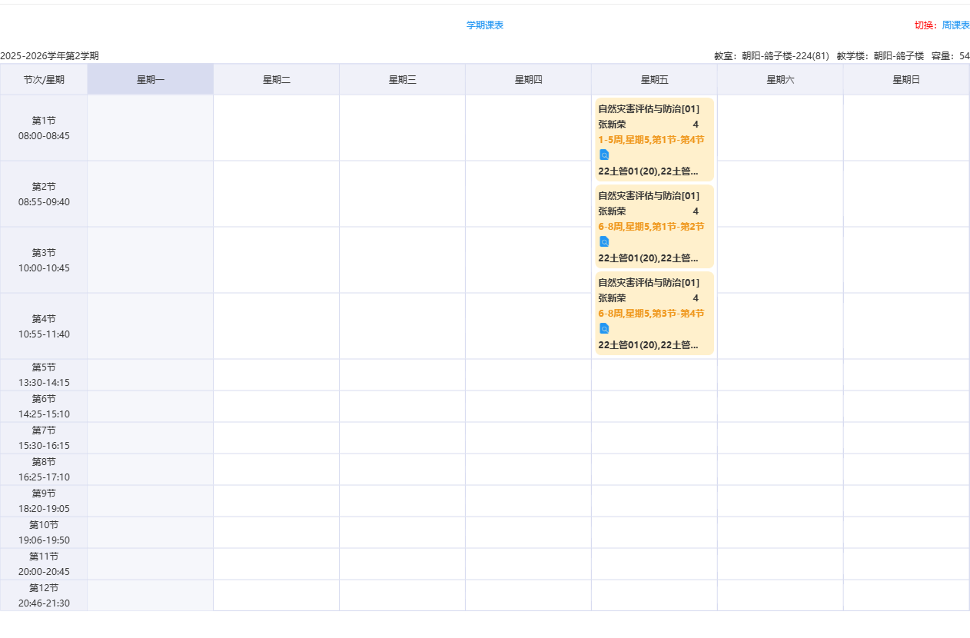The width and height of the screenshot is (970, 638).
Task: Click the orange 6-8周,星期5,第1节-第2节 schedule text
Action: [x=651, y=227]
